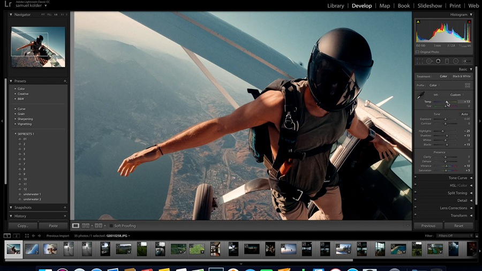Select the Crop Overlay tool icon
This screenshot has width=482, height=271.
point(419,61)
